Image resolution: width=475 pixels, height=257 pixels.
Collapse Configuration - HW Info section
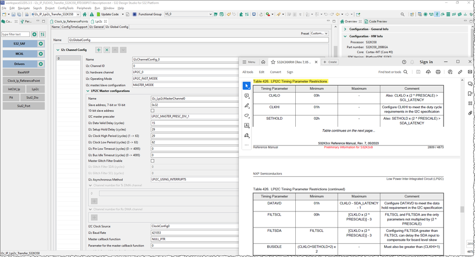tap(345, 36)
